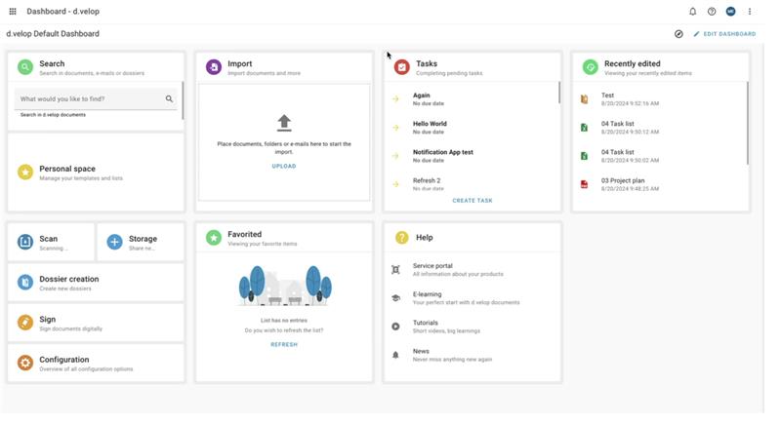
Task: Open Dossier creation tile
Action: click(x=96, y=283)
